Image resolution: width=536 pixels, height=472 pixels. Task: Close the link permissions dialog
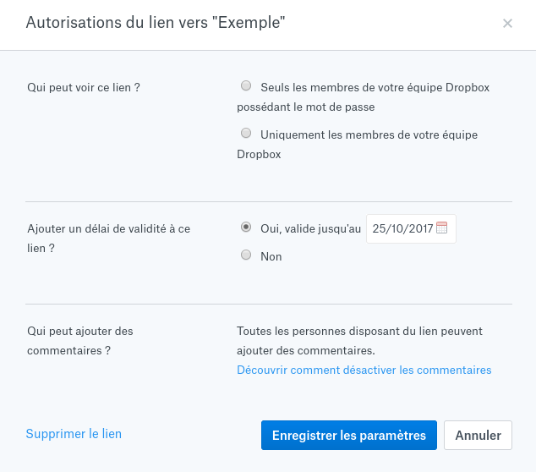point(507,24)
